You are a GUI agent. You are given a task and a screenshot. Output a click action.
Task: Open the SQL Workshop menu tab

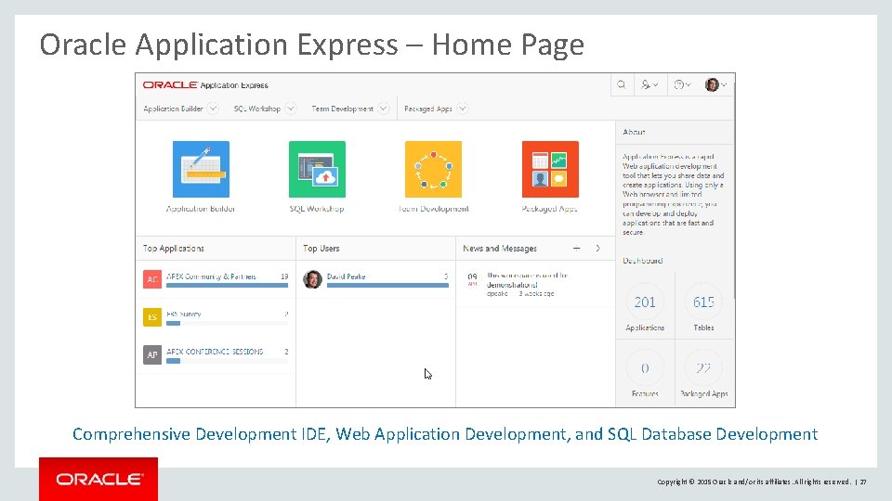(x=257, y=109)
